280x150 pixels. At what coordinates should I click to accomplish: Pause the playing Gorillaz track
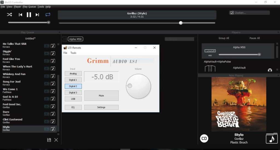29,15
